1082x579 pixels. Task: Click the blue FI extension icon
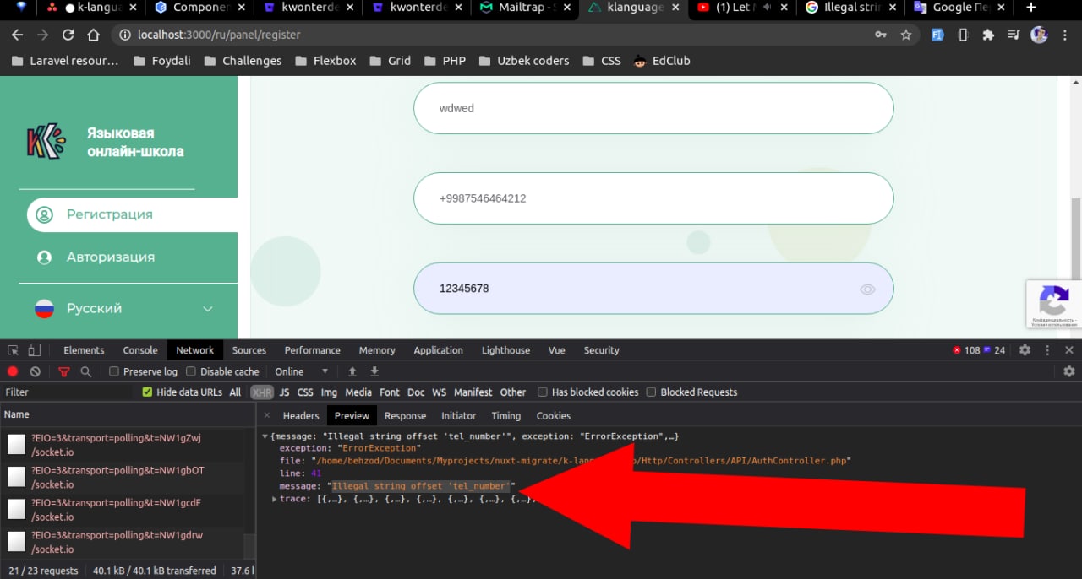pyautogui.click(x=937, y=35)
